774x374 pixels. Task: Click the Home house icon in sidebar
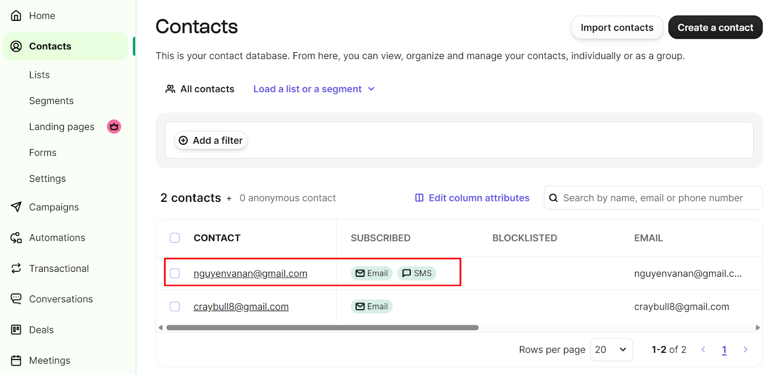(x=16, y=15)
